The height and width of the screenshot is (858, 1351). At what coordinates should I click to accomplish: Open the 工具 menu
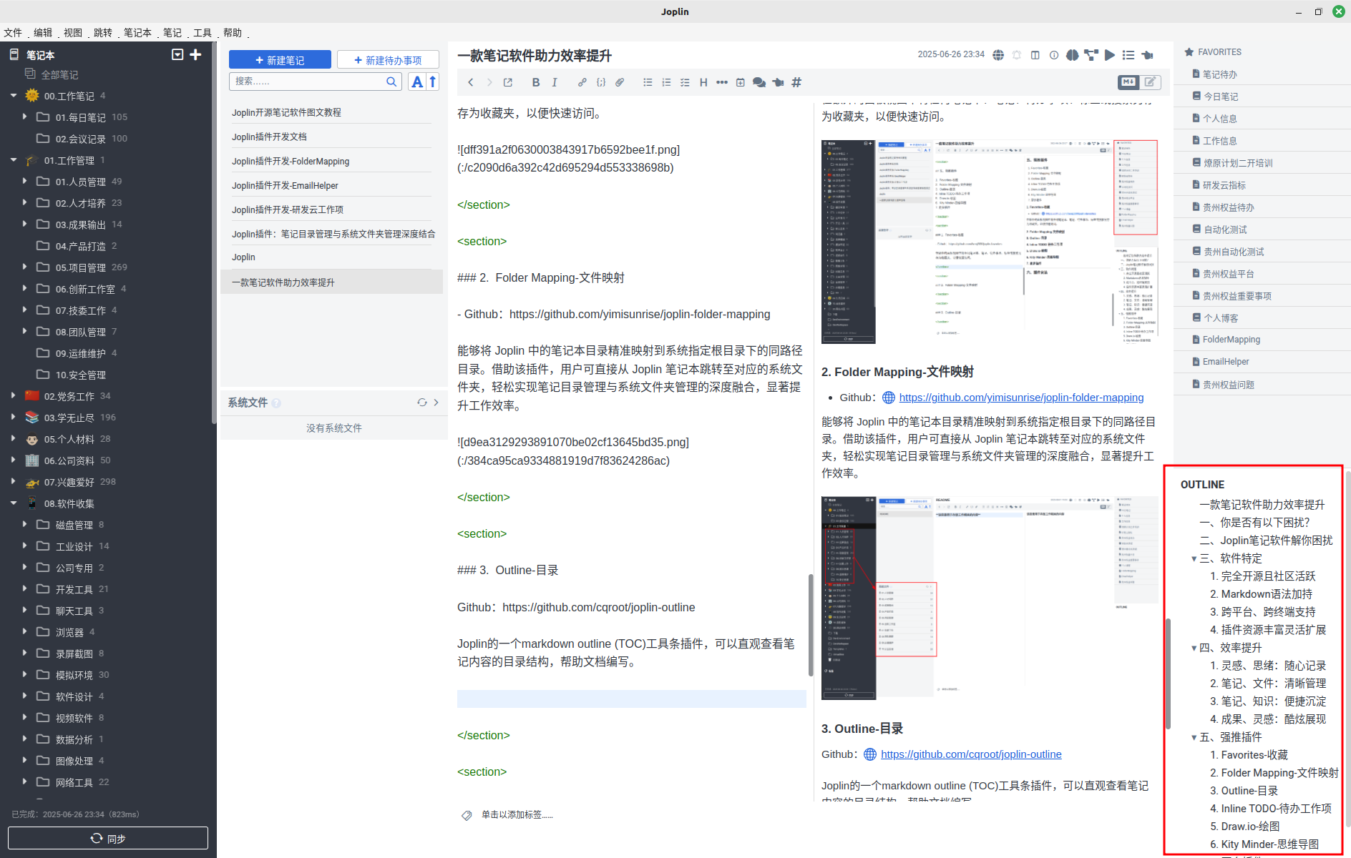tap(203, 33)
